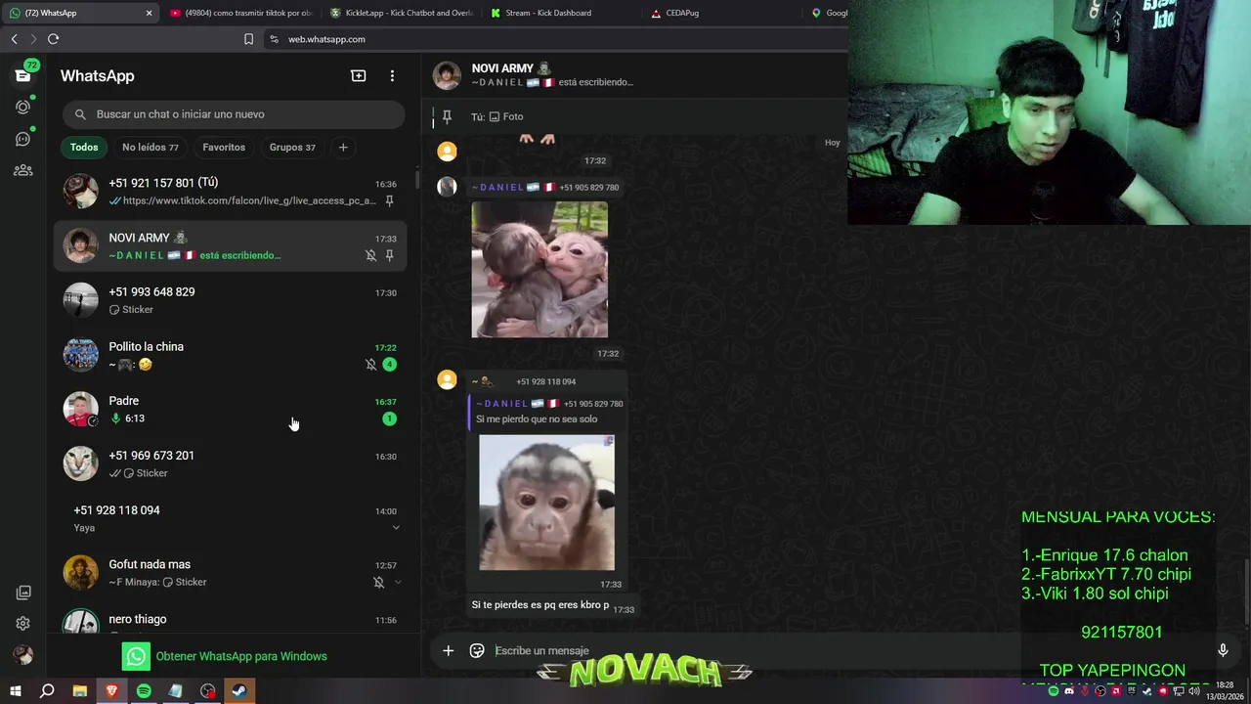Open the WhatsApp settings gear icon
This screenshot has width=1251, height=704.
coord(22,624)
